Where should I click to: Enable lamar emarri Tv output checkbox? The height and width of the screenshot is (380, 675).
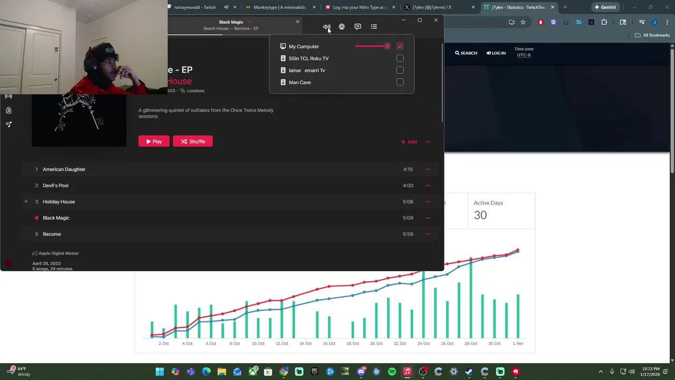[400, 70]
